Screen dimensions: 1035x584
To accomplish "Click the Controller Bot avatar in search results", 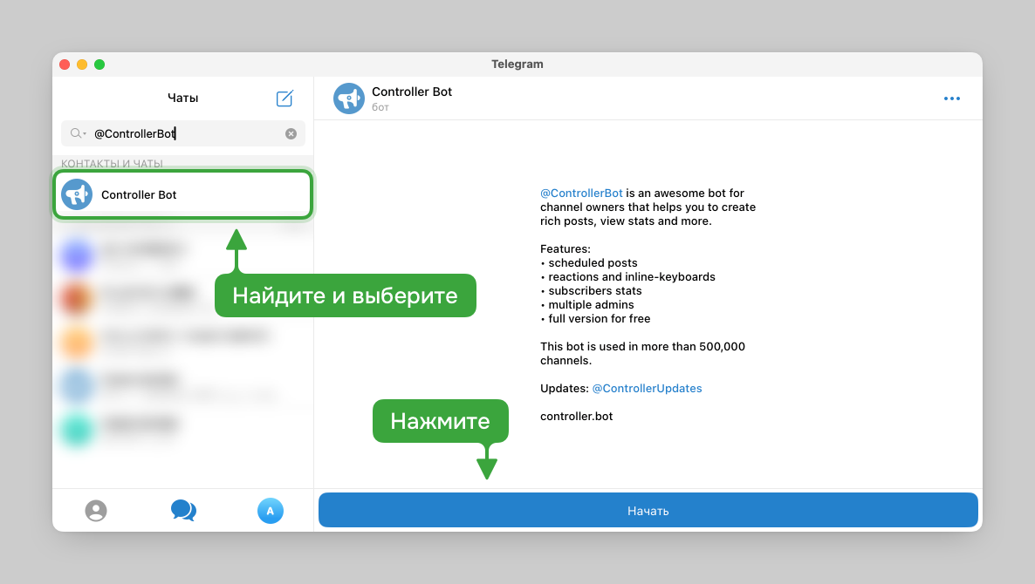I will (76, 194).
